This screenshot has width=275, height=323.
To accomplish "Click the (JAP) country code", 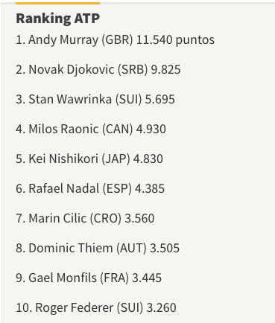I will click(116, 159).
